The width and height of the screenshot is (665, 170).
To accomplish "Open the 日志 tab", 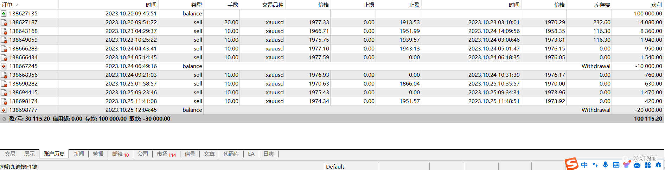I will (x=269, y=154).
